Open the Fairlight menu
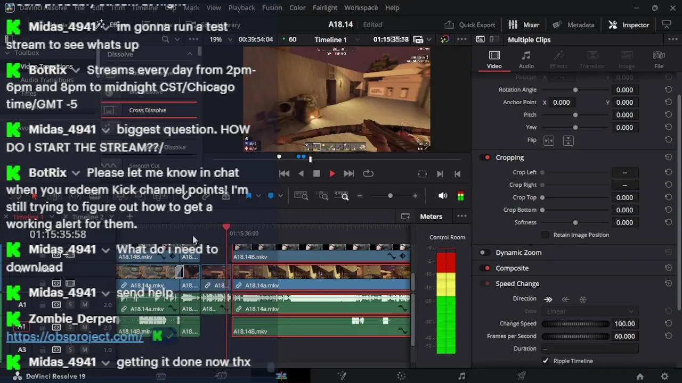Screen dimensions: 682x383 coord(325,7)
